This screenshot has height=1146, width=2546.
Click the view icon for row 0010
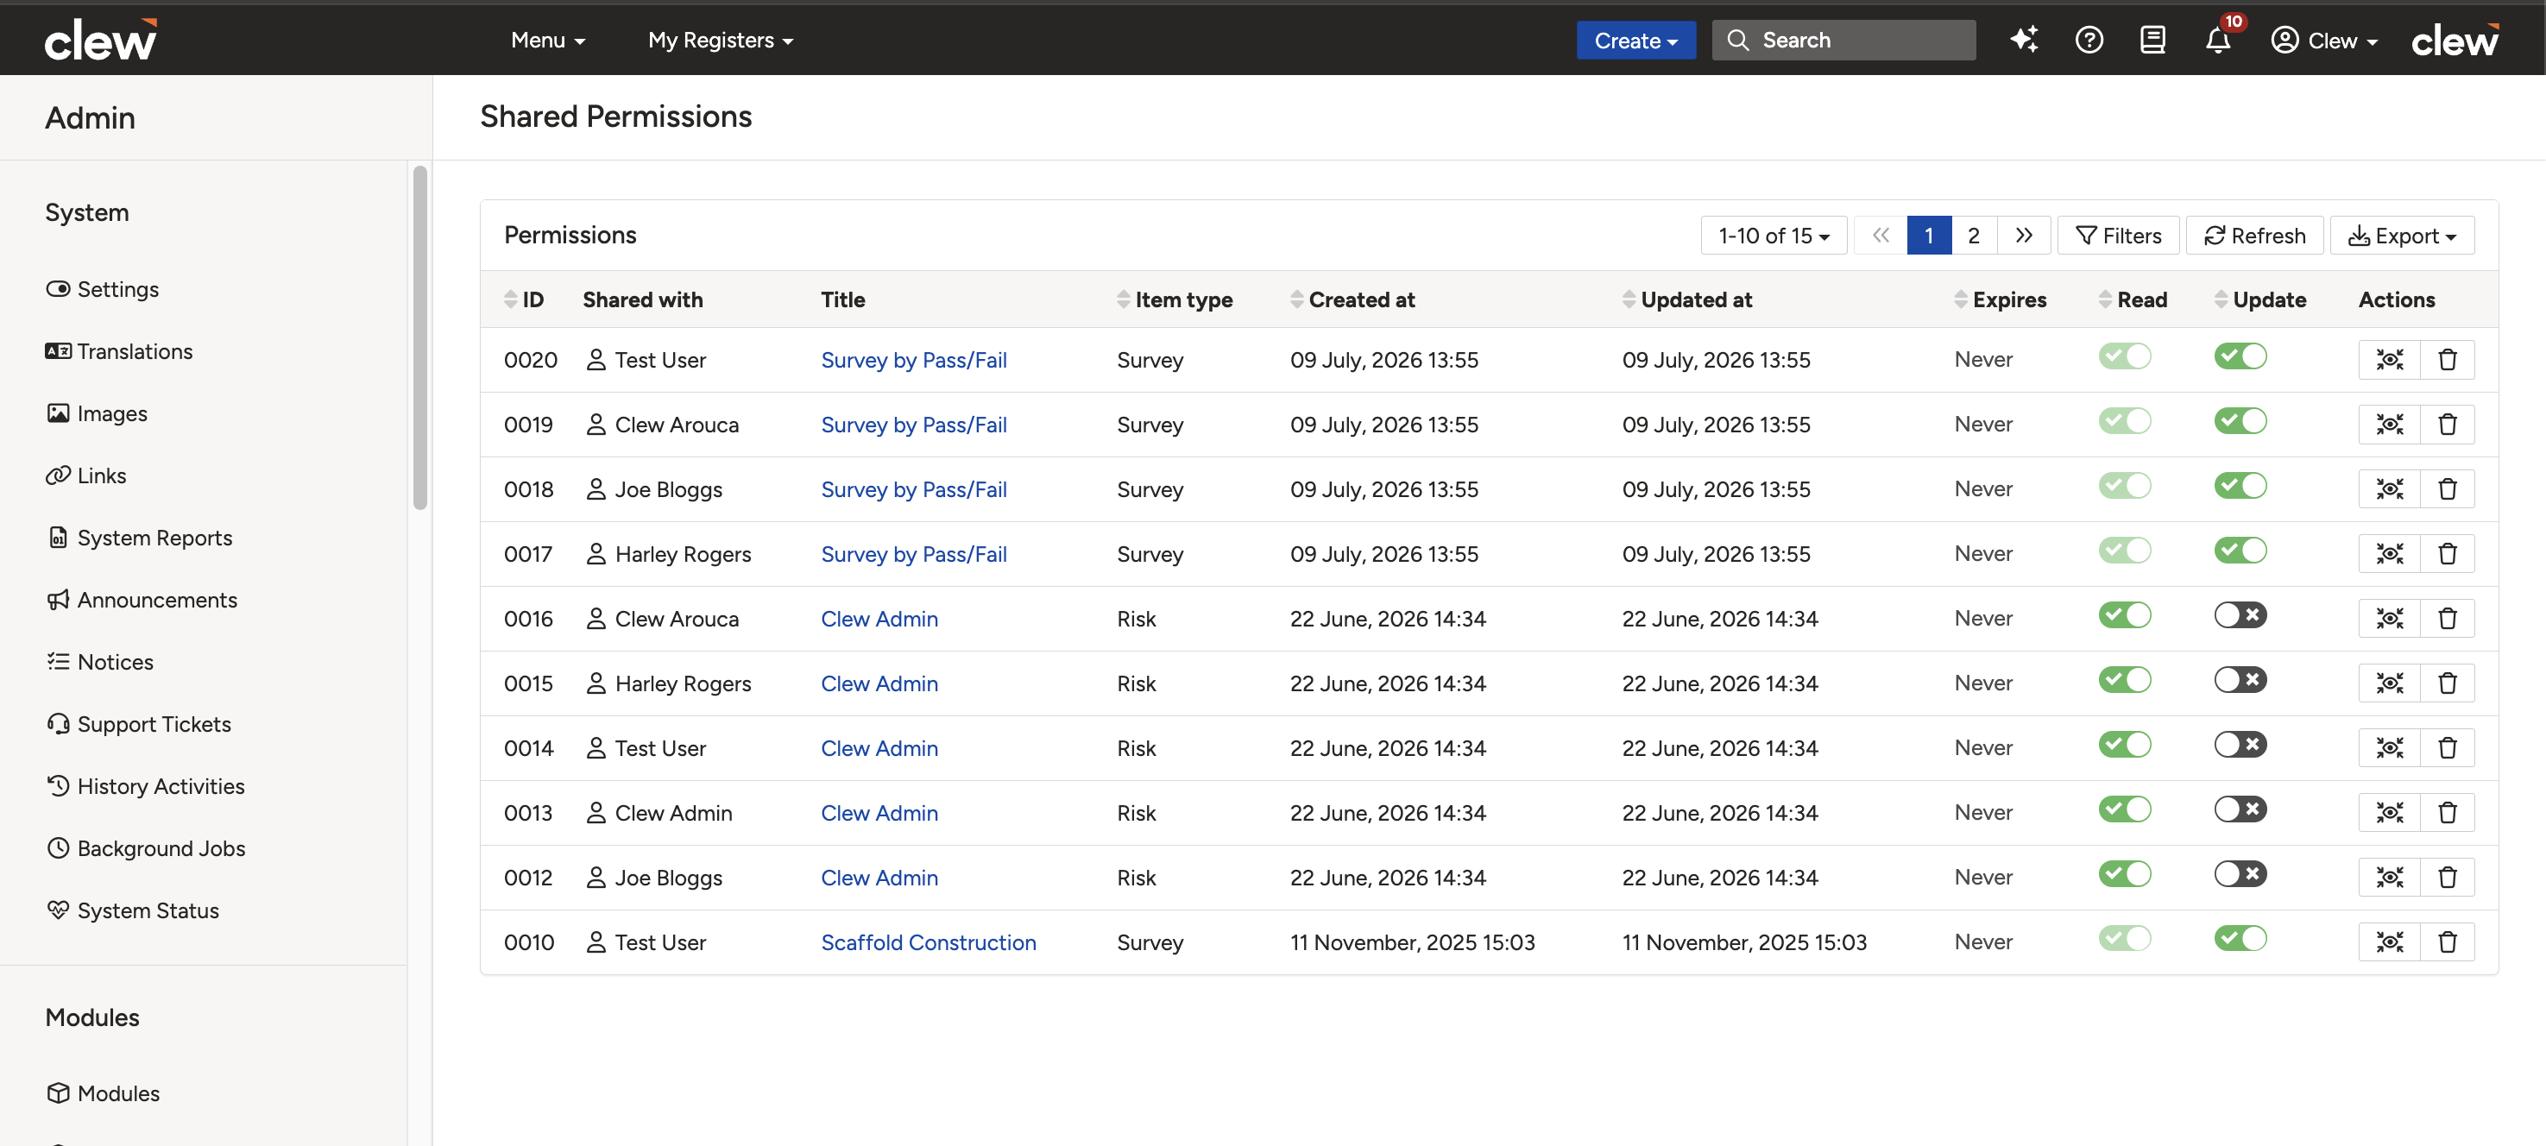2389,942
